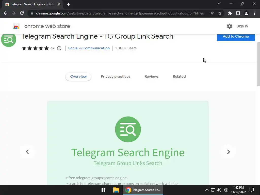Click the Chrome Web Store logo
This screenshot has height=195, width=260.
pos(16,26)
